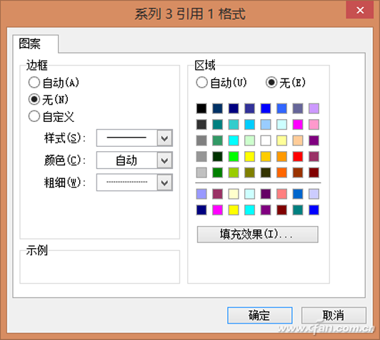The image size is (380, 340).
Task: Select the lavender swatch in the top row
Action: (314, 108)
